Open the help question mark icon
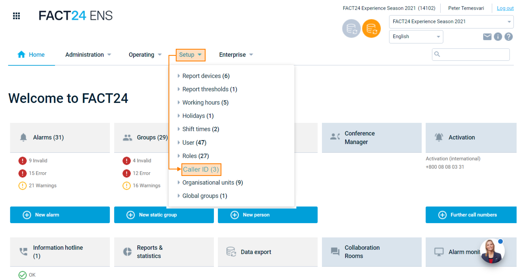Image resolution: width=526 pixels, height=280 pixels. tap(509, 37)
